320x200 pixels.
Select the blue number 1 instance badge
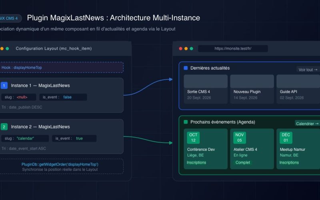tap(4, 86)
